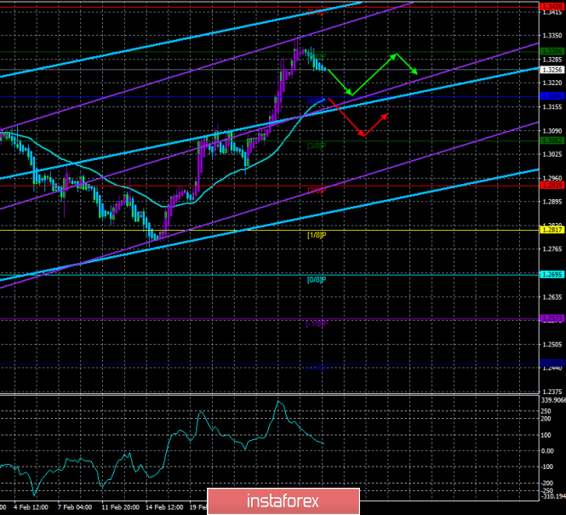566x515 pixels.
Task: Click the 11 Feb 20:00 time label
Action: tap(121, 507)
